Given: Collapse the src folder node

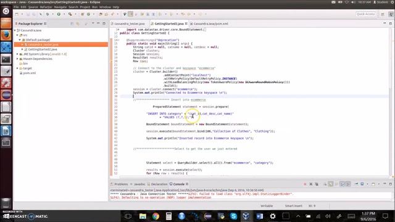Looking at the screenshot, I should coord(17,35).
